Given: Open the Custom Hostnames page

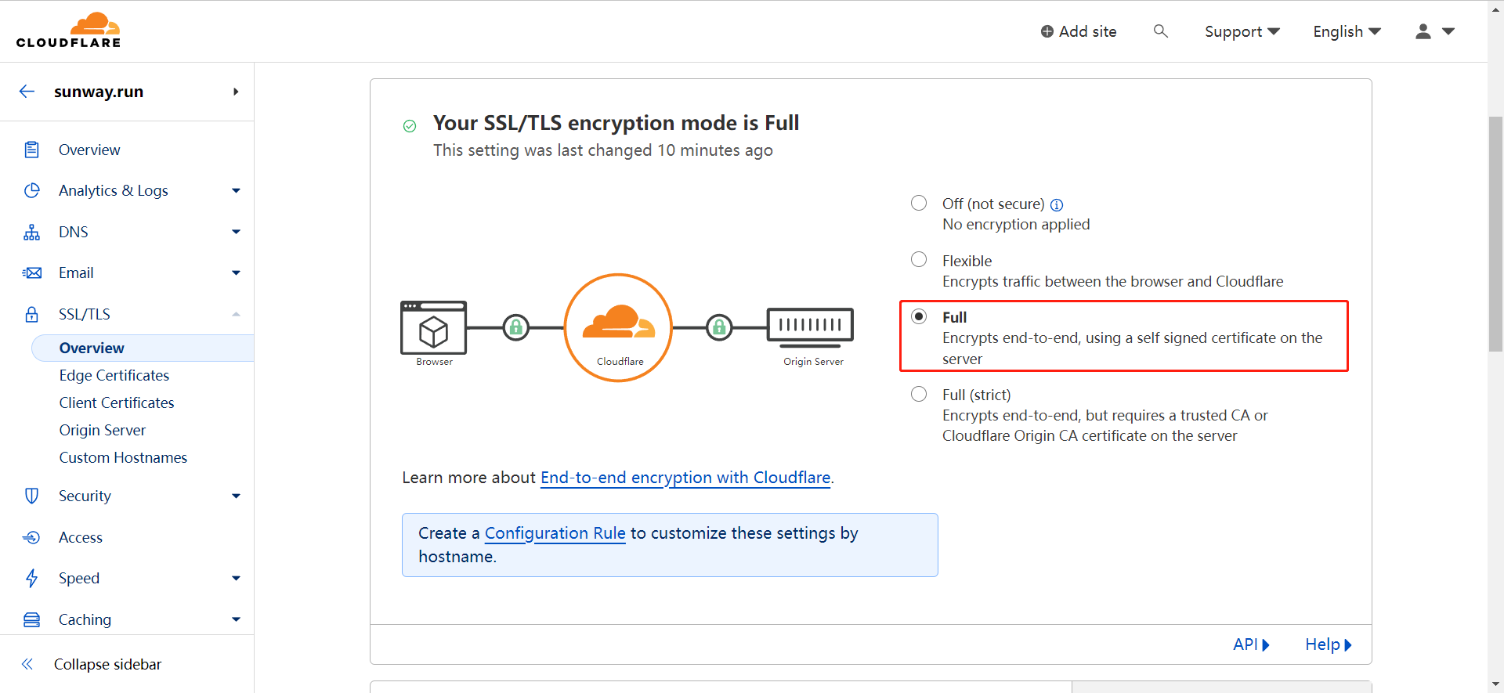Looking at the screenshot, I should click(123, 457).
